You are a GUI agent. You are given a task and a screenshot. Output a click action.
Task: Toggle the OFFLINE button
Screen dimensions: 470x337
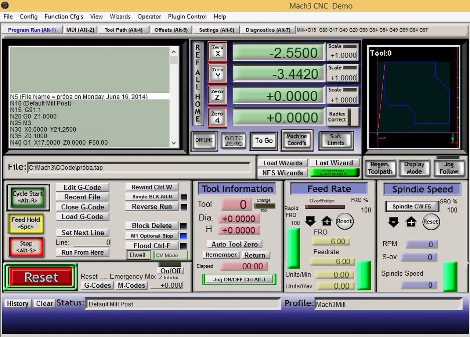coord(204,140)
